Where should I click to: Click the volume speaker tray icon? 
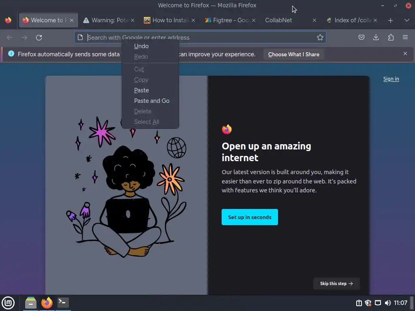coord(388,303)
